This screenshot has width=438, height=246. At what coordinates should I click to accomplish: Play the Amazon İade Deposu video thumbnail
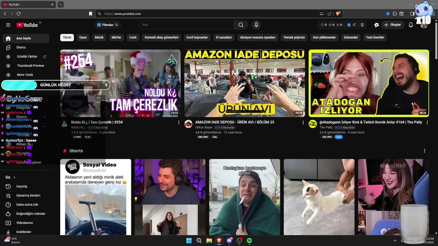[x=245, y=83]
